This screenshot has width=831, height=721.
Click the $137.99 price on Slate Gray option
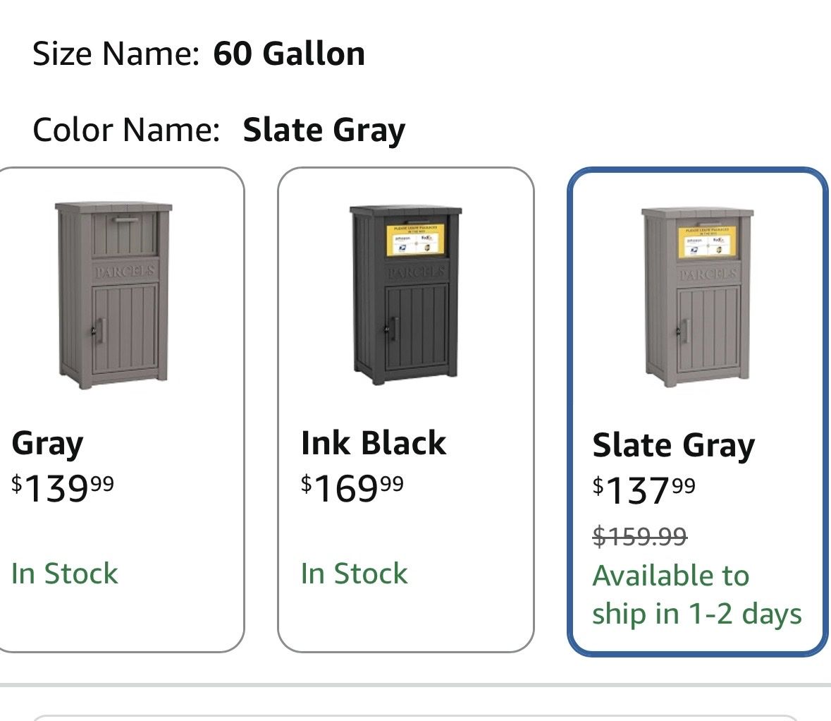pyautogui.click(x=644, y=490)
